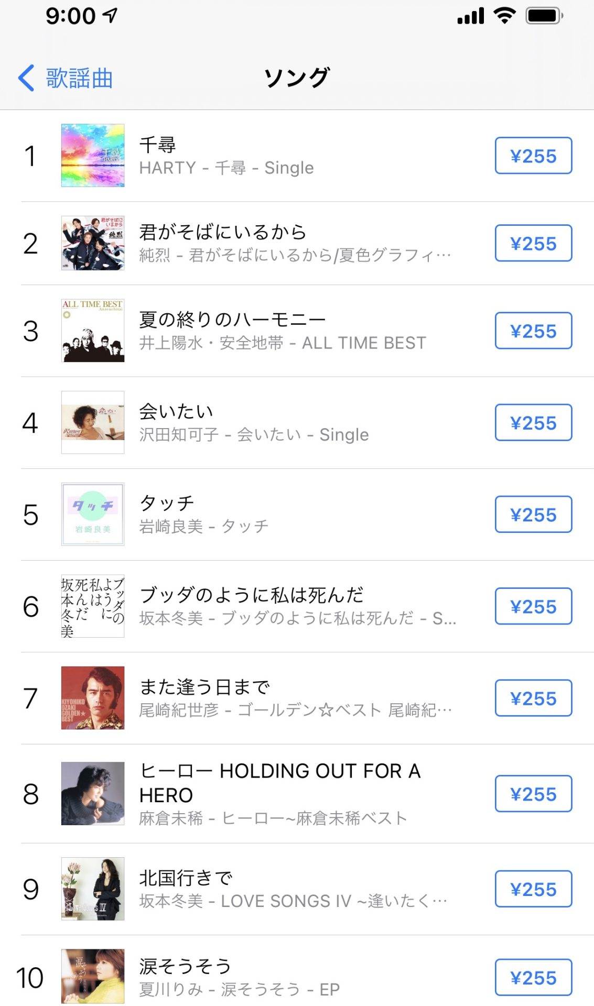Buy また逢う日まで for ¥255
This screenshot has height=1006, width=594.
tap(533, 698)
